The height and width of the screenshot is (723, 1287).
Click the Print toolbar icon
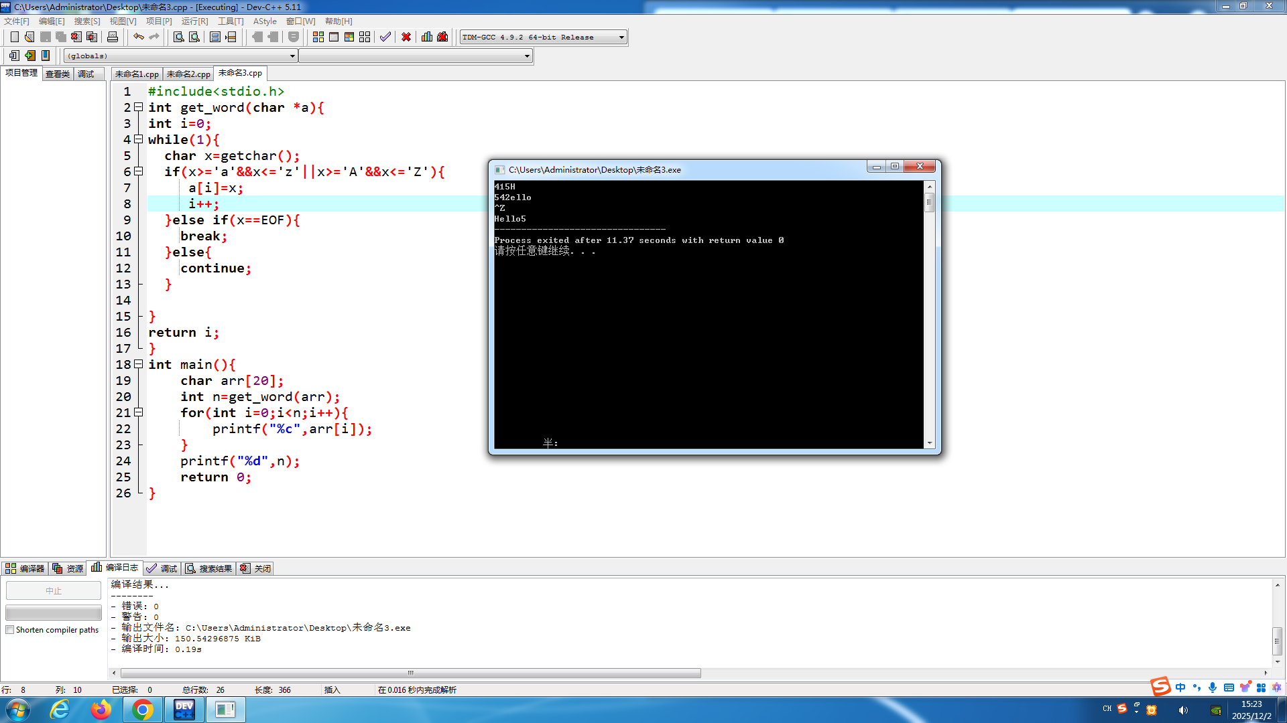pos(113,37)
